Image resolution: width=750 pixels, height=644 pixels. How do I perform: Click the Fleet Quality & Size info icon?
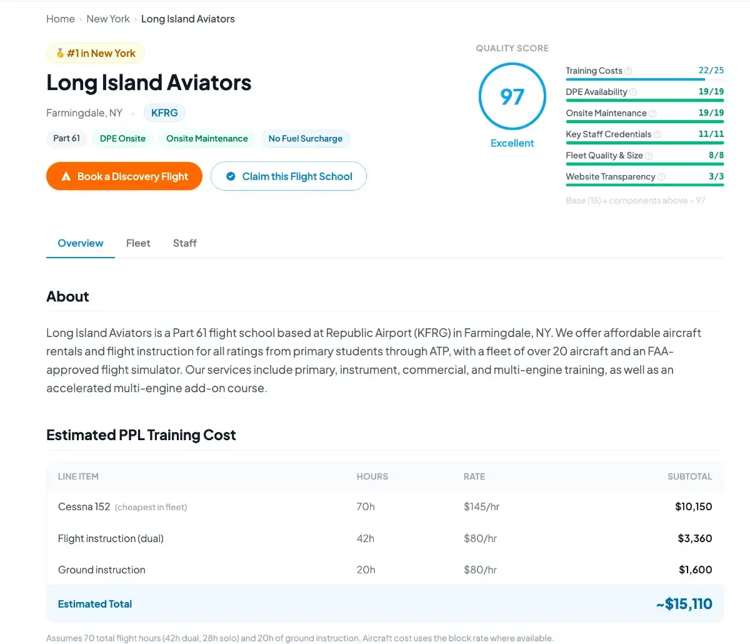649,156
